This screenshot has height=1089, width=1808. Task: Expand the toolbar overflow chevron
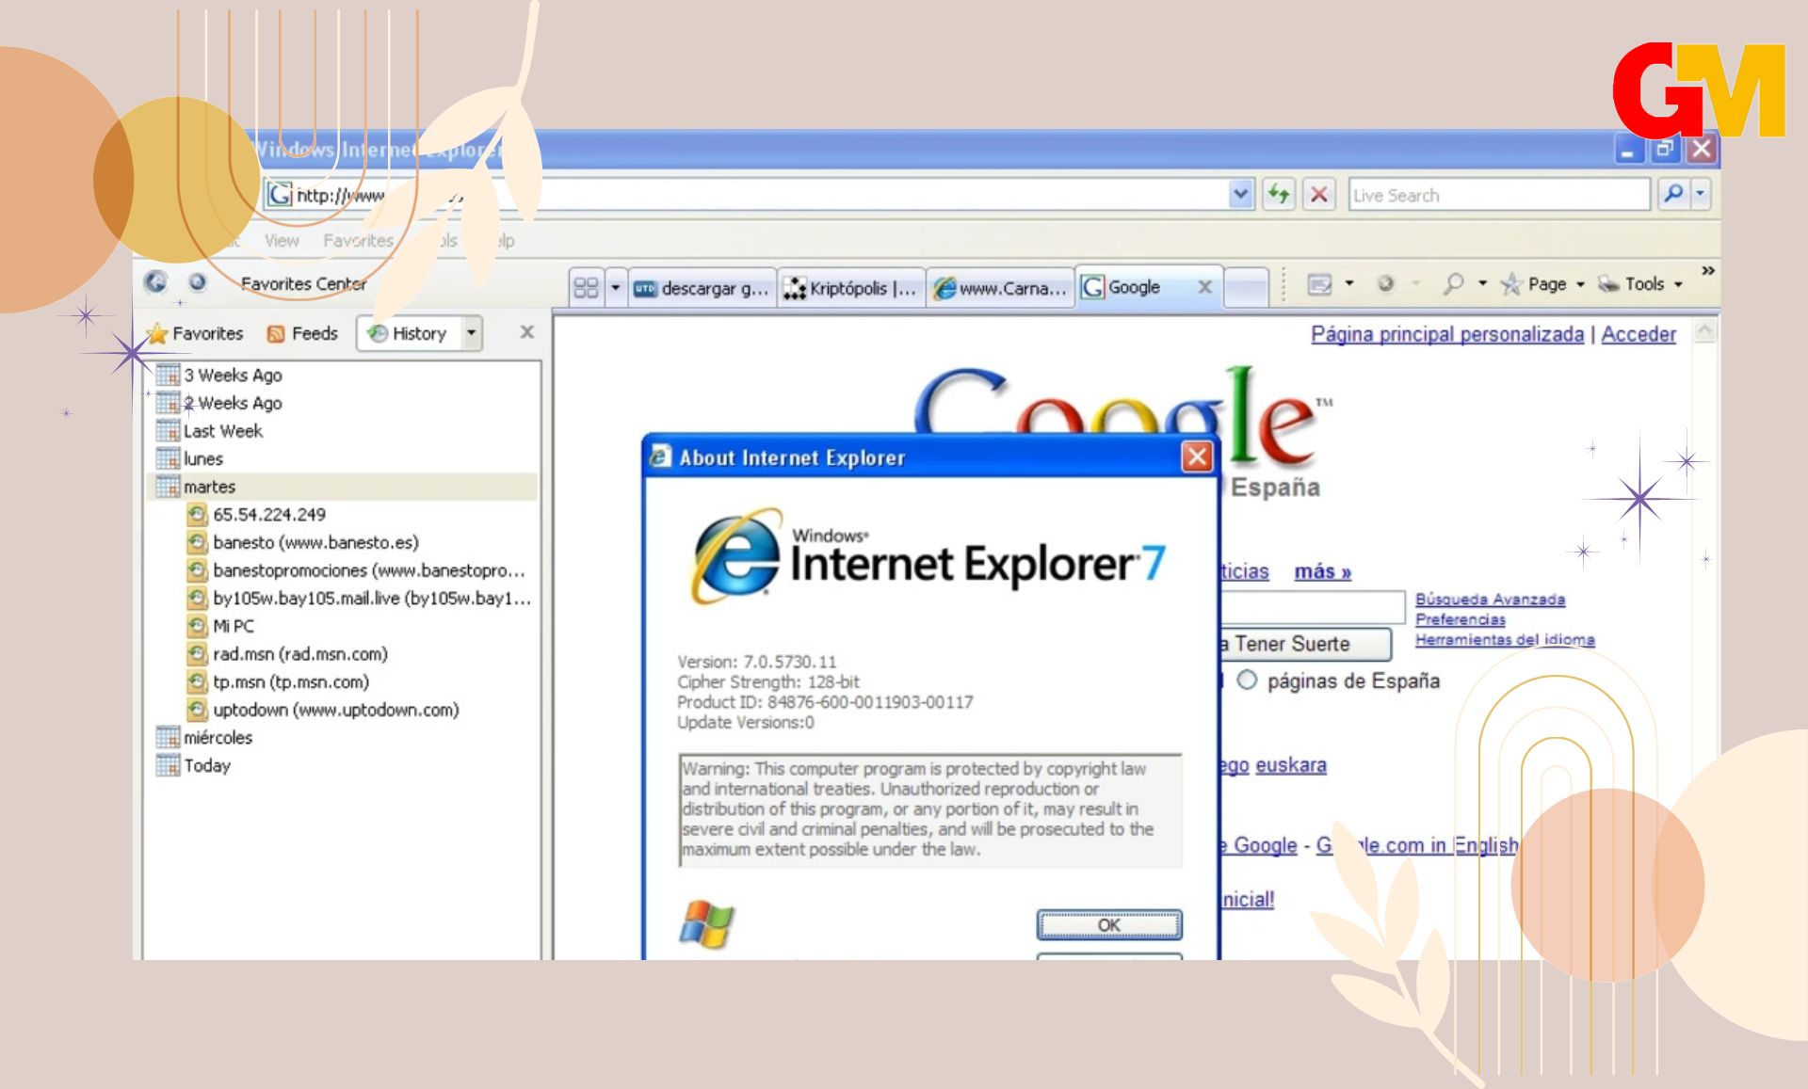[x=1707, y=271]
